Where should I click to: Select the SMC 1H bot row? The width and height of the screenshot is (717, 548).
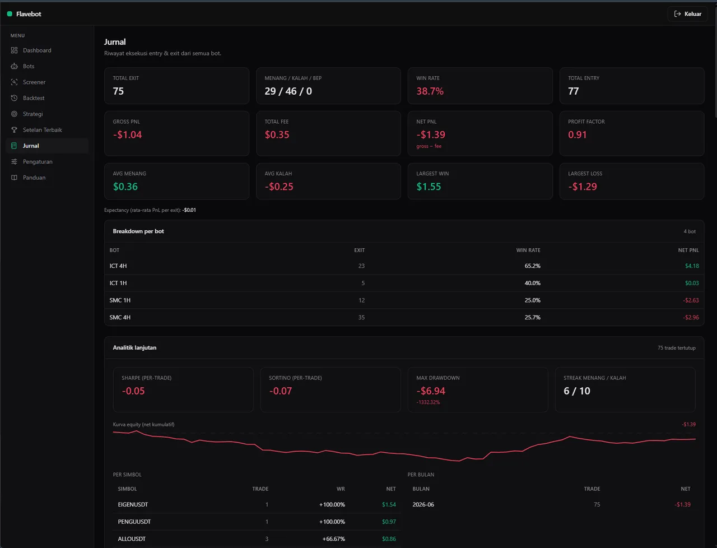404,300
